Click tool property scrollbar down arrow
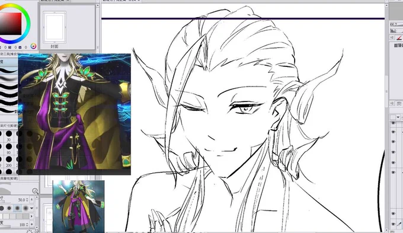403x233 pixels. tap(37, 227)
